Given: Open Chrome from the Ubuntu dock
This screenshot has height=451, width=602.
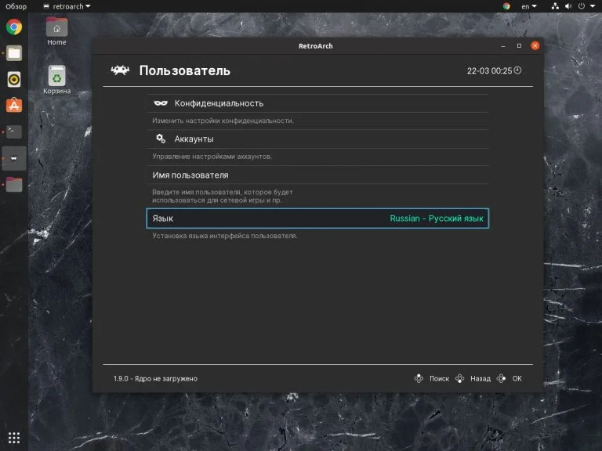Looking at the screenshot, I should (14, 27).
